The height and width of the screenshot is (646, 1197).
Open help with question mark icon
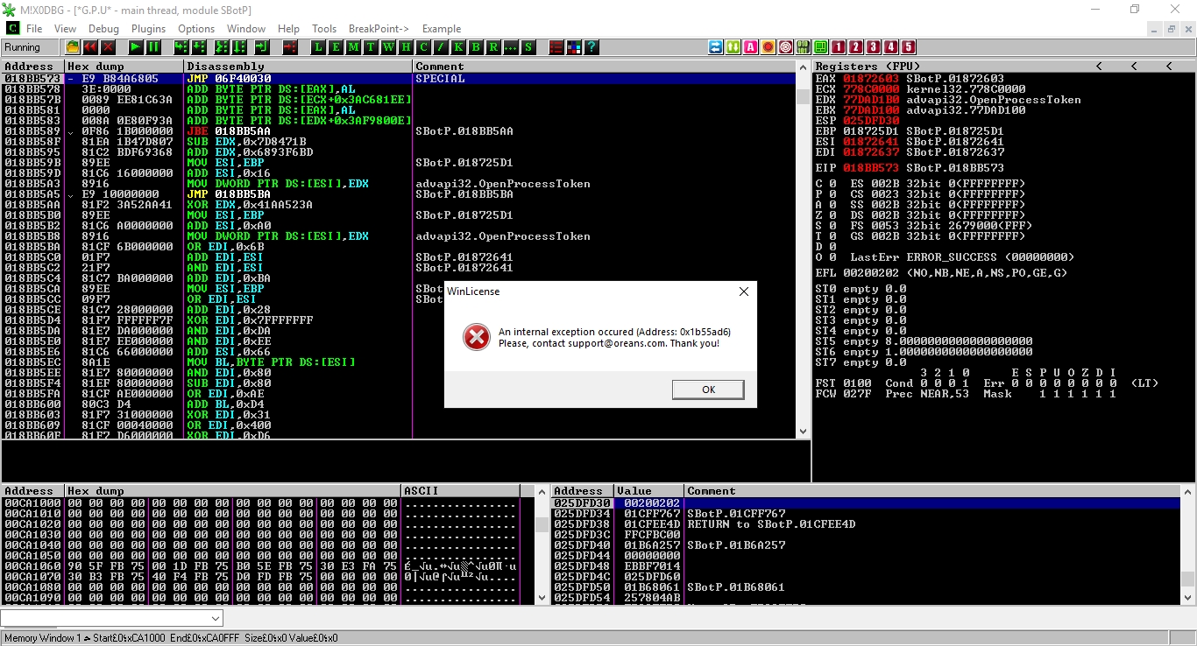[x=591, y=47]
